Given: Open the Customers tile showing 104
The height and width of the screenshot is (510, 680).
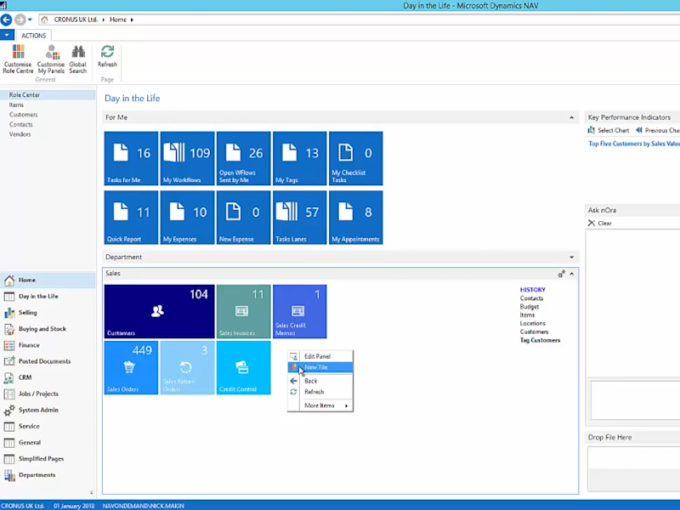Looking at the screenshot, I should (159, 311).
